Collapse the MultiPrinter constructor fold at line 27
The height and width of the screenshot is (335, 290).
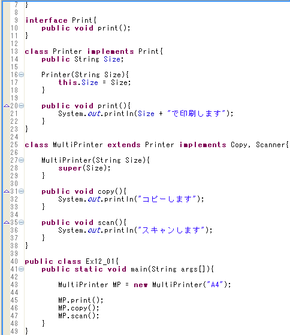21,160
